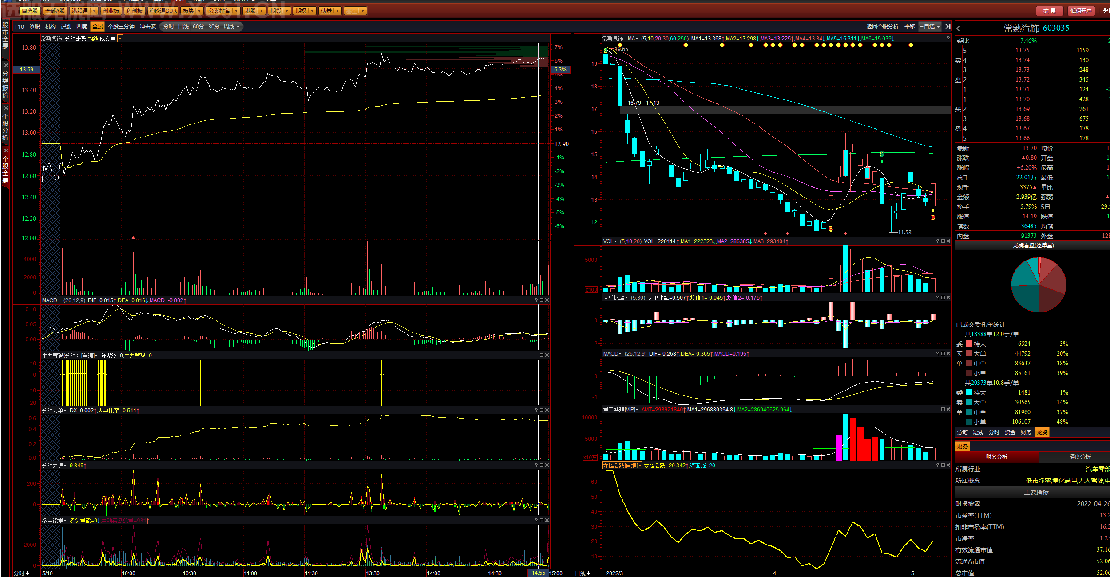Open the 期货 dropdown arrow
This screenshot has width=1110, height=577.
click(x=287, y=11)
